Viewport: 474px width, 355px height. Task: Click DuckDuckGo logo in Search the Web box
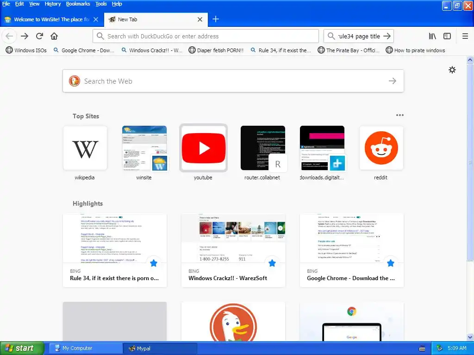pos(75,81)
